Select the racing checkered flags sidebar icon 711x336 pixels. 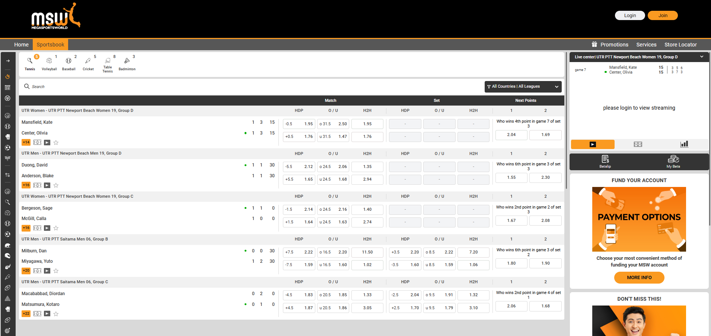(x=8, y=158)
